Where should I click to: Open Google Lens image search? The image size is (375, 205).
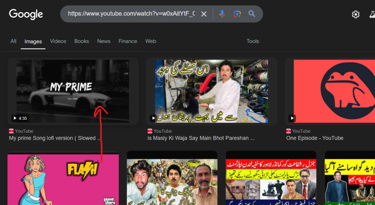pyautogui.click(x=237, y=14)
